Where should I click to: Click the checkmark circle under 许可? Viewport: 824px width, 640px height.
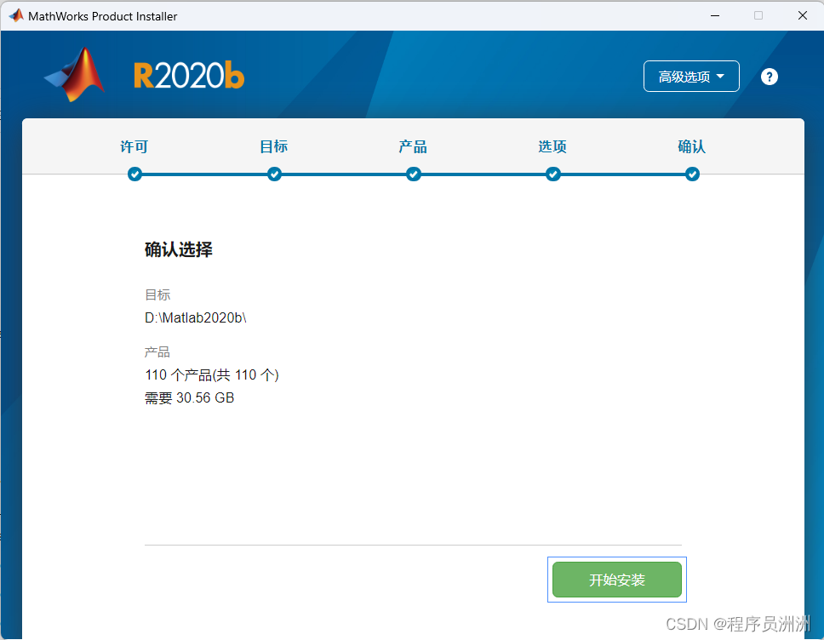[134, 174]
